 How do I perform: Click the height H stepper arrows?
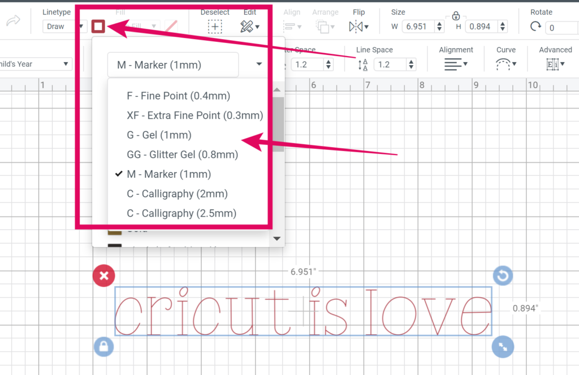click(503, 27)
